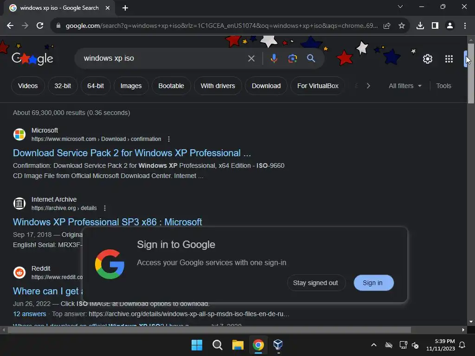Screen dimensions: 475x356
Task: Click the Google logo with stars
Action: 32,58
